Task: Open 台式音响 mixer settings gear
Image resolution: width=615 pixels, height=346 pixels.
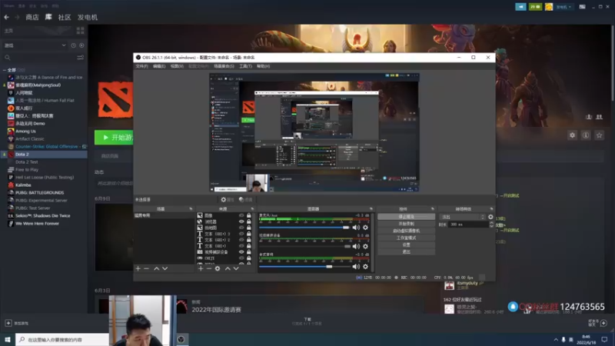Action: tap(366, 266)
